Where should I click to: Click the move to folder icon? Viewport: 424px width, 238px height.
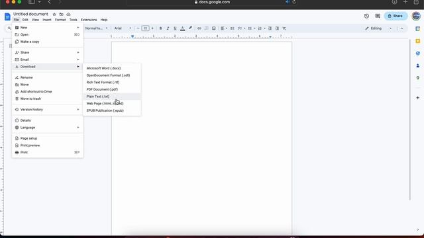pos(62,14)
